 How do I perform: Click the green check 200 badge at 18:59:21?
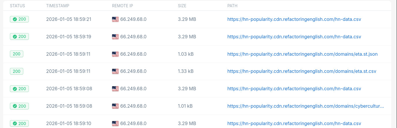tap(19, 19)
